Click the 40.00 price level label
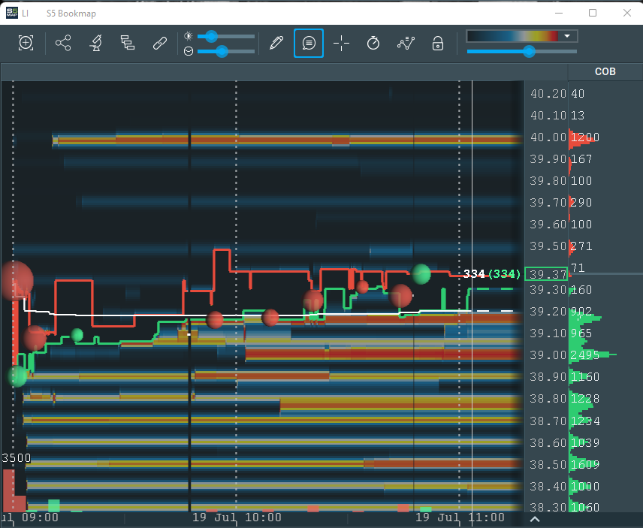 point(548,137)
